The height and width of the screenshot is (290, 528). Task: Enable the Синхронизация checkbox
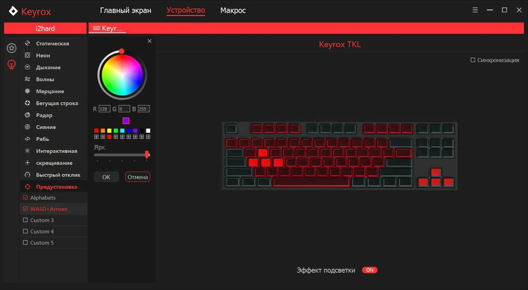pyautogui.click(x=473, y=60)
